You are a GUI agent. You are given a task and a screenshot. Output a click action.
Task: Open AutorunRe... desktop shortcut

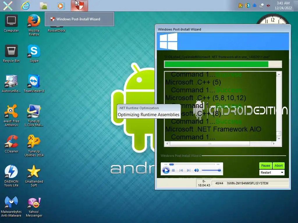click(11, 84)
